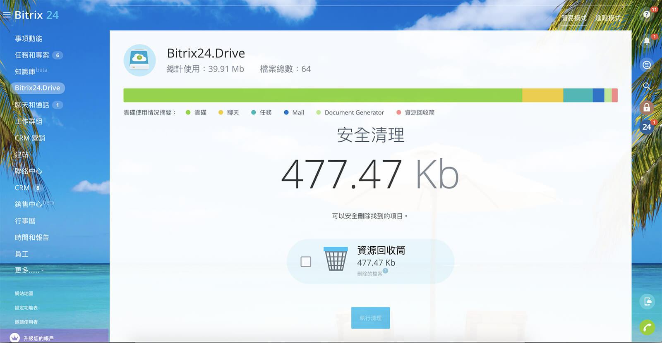Click the Document Generator legend item
Image resolution: width=662 pixels, height=343 pixels.
coord(350,112)
